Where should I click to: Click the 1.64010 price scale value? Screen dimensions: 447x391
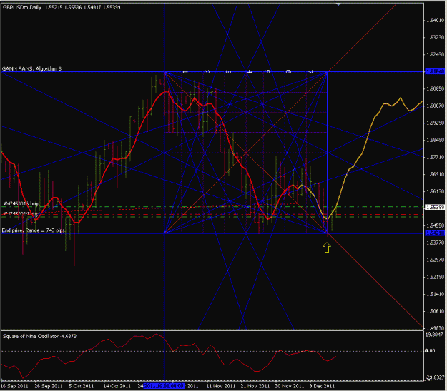coord(435,20)
